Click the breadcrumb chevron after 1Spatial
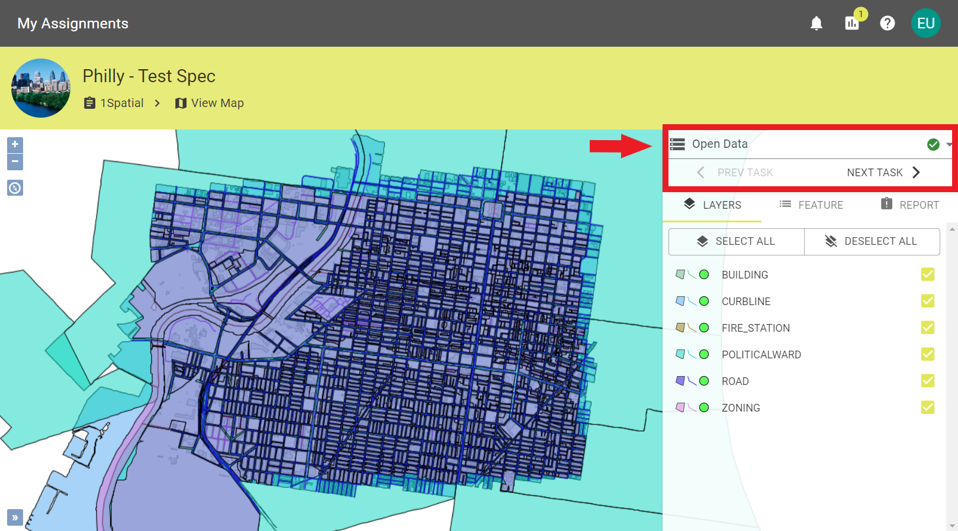This screenshot has height=531, width=958. (x=157, y=103)
